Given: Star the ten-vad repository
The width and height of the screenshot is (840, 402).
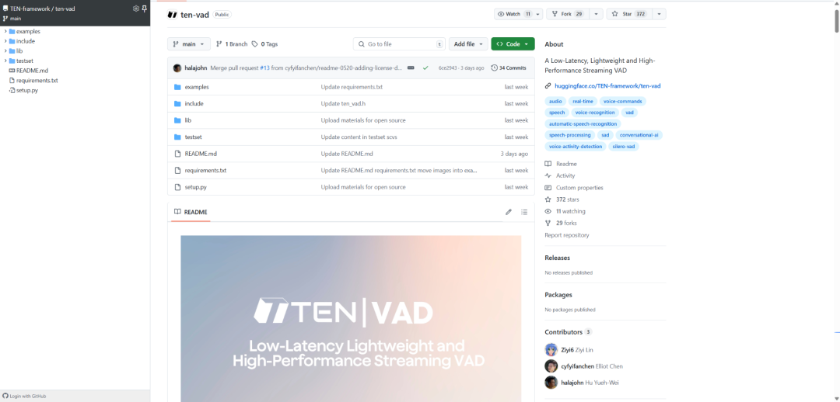Looking at the screenshot, I should click(628, 14).
